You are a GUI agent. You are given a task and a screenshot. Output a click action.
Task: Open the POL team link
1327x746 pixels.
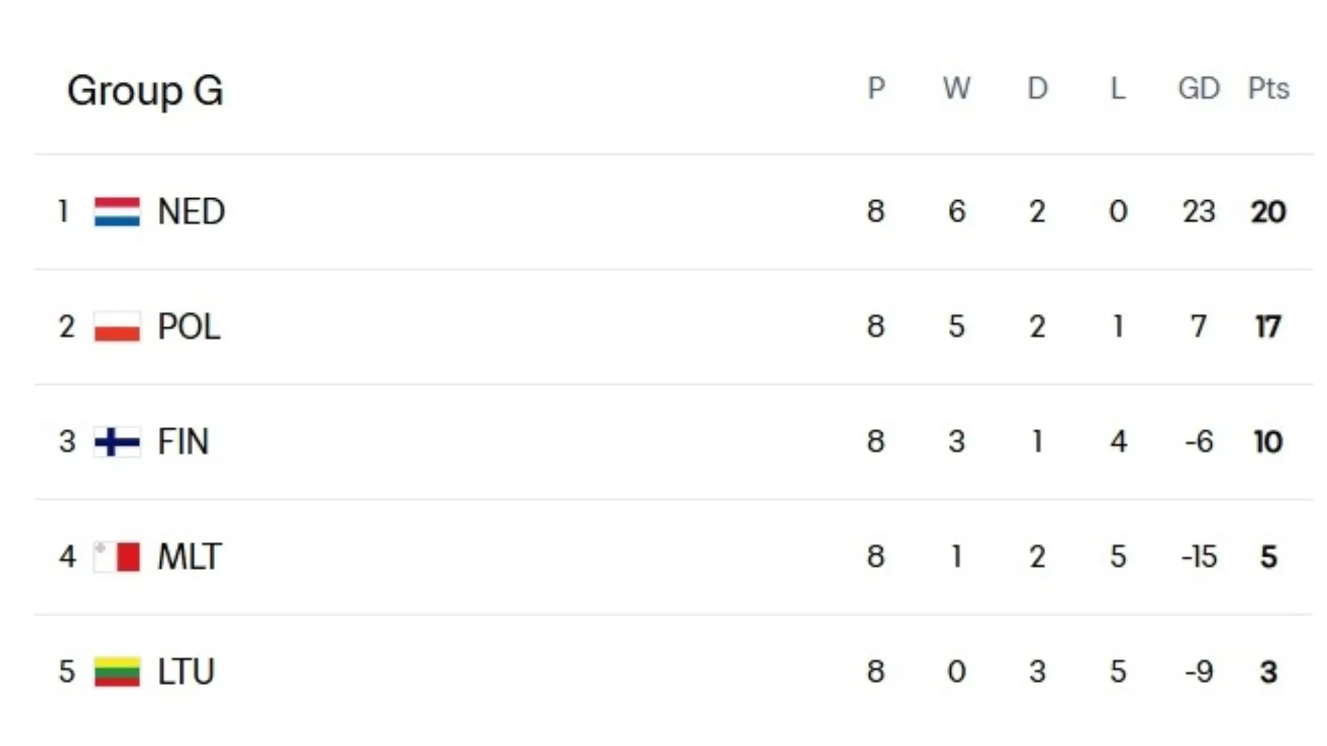[x=189, y=327]
